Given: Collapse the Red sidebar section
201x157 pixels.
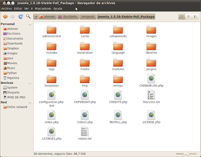Looking at the screenshot, I should click(x=30, y=102).
